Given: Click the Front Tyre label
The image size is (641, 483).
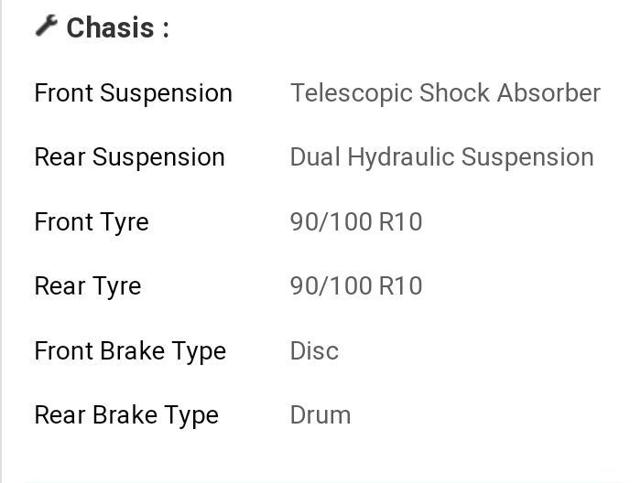Looking at the screenshot, I should (x=92, y=222).
